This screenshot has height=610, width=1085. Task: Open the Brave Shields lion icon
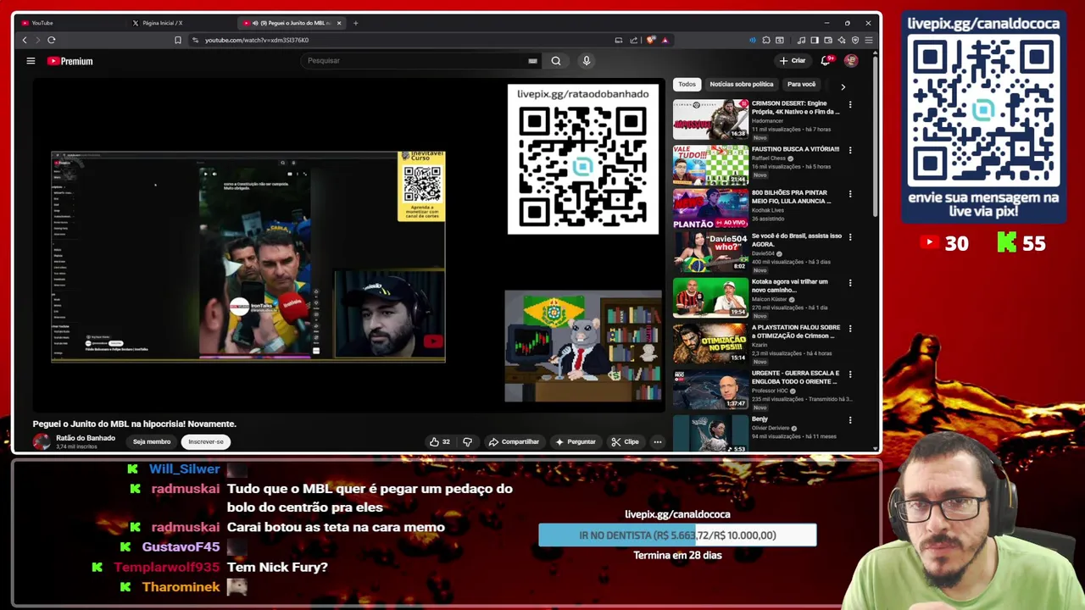pos(650,40)
